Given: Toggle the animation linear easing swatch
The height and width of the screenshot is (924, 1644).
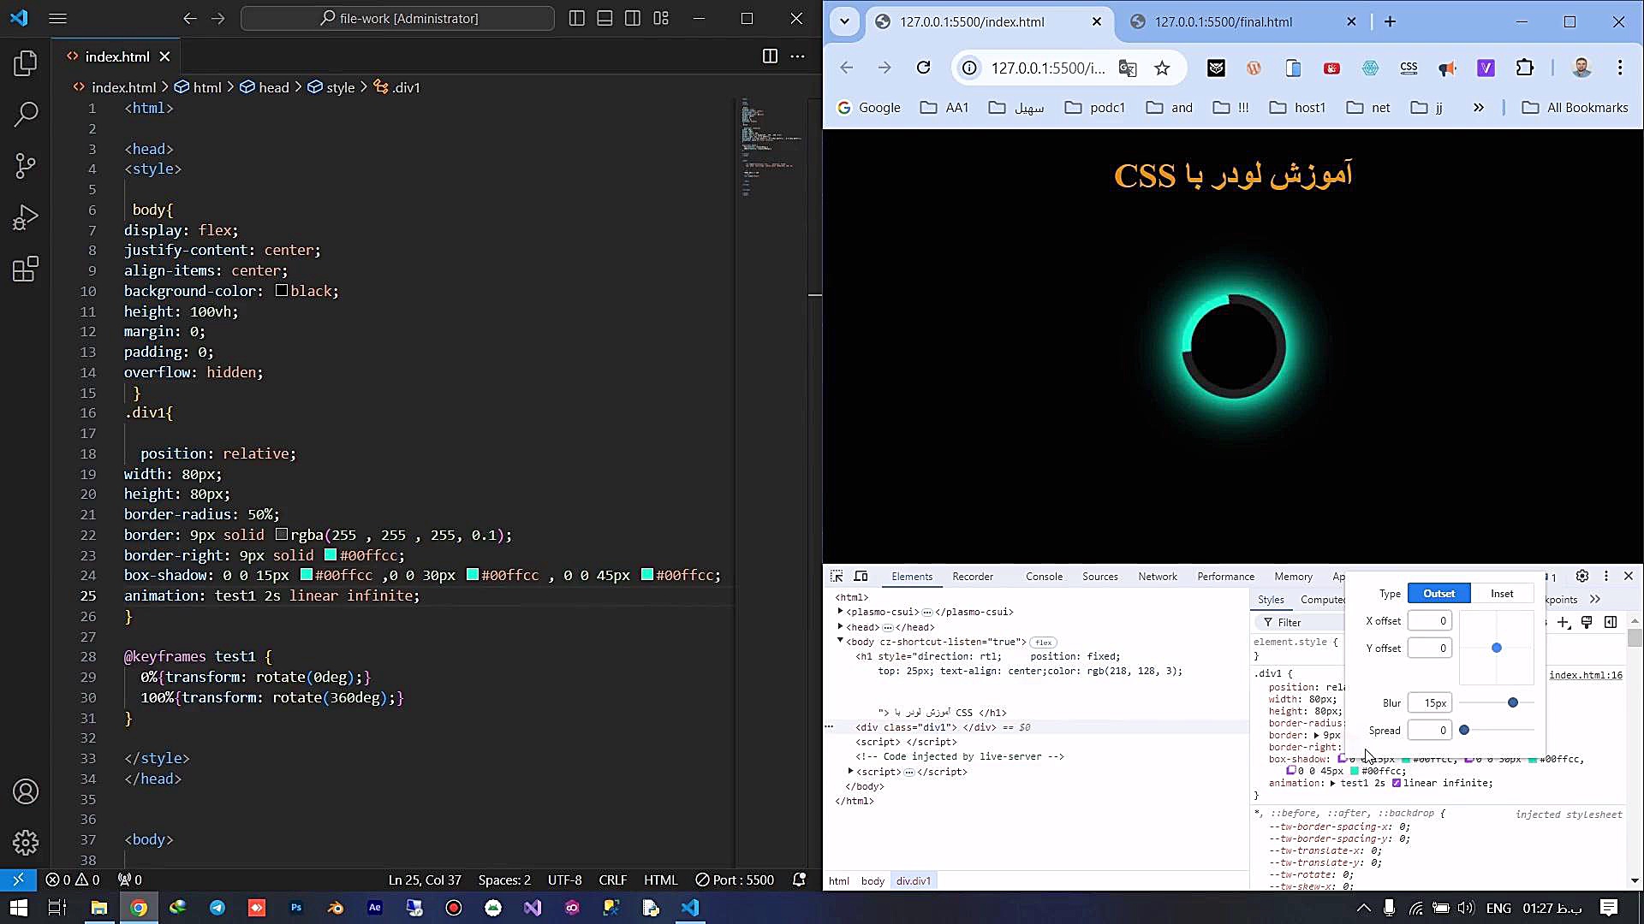Looking at the screenshot, I should click(x=1397, y=783).
